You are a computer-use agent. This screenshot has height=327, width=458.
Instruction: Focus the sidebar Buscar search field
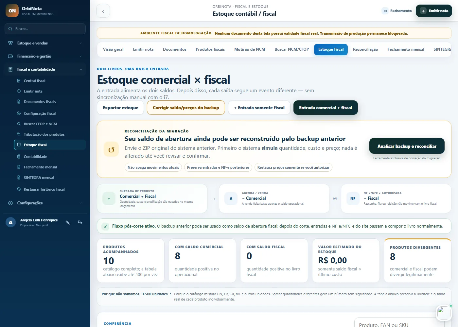[45, 29]
